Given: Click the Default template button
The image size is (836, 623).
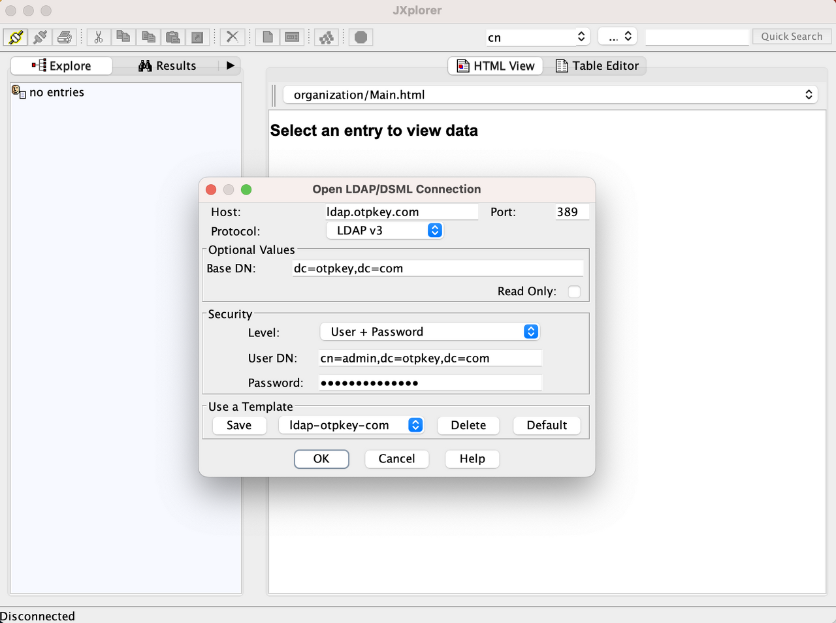Looking at the screenshot, I should (x=547, y=425).
